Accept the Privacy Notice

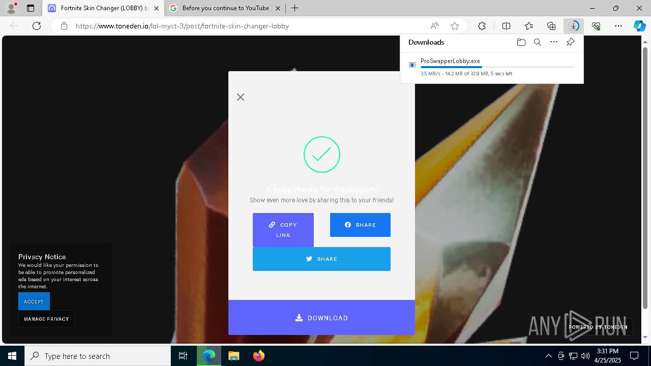tap(34, 301)
